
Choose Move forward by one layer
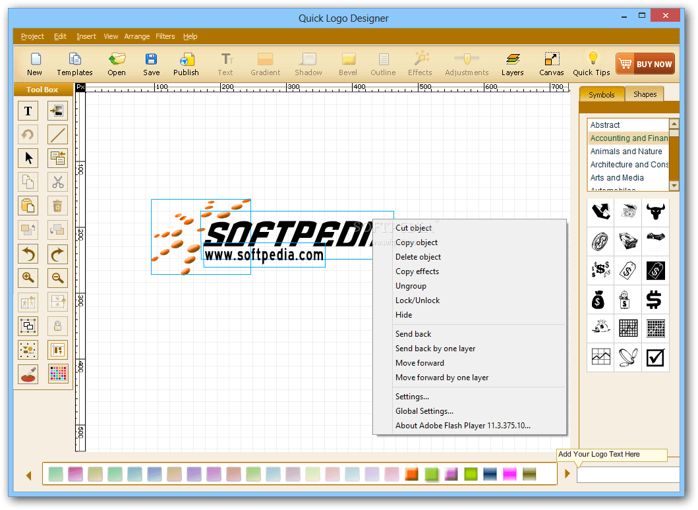(470, 378)
